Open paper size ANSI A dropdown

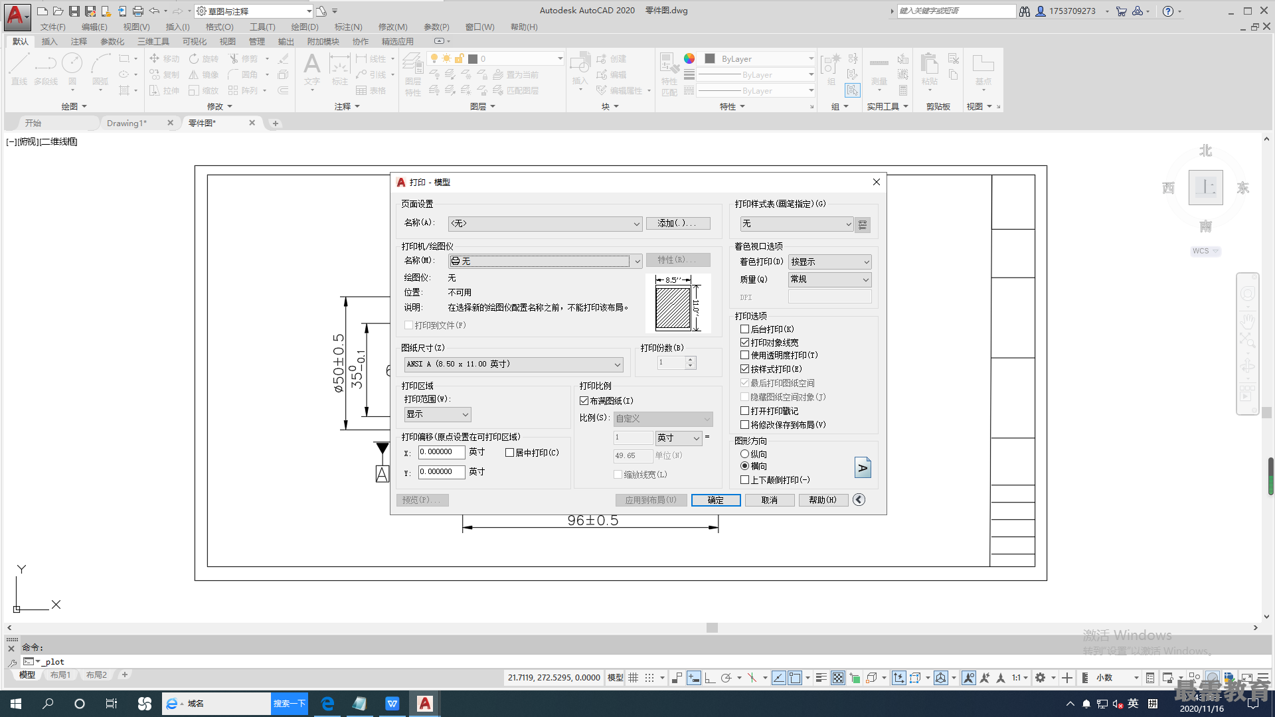coord(514,364)
